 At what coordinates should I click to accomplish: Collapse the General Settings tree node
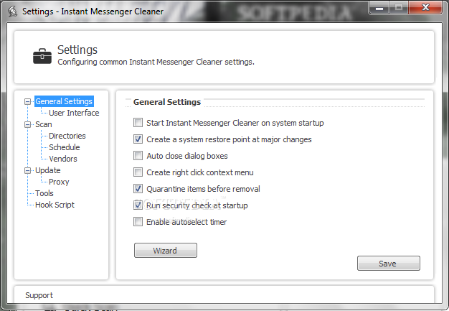pos(27,101)
